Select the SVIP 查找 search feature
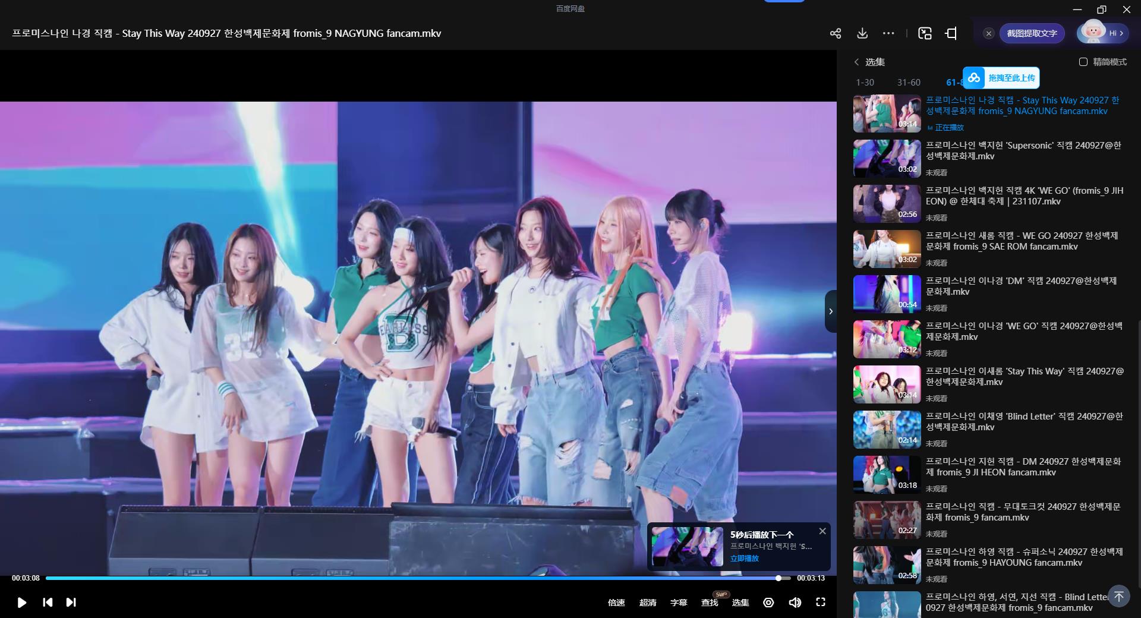Viewport: 1141px width, 618px height. coord(709,602)
